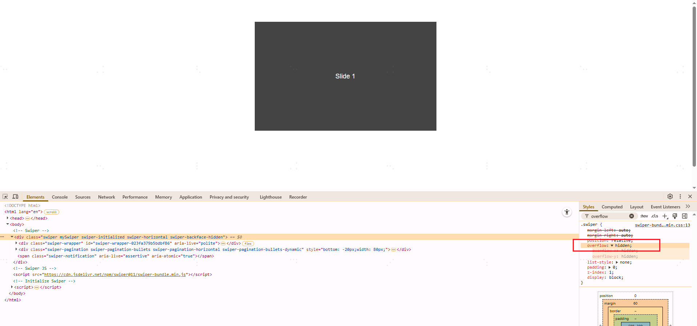697x326 pixels.
Task: Open the Performance tab
Action: pyautogui.click(x=135, y=197)
